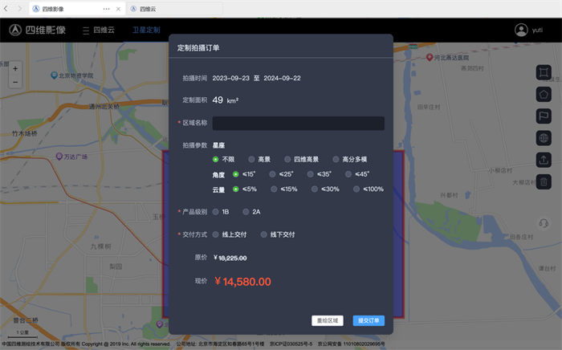Image resolution: width=562 pixels, height=350 pixels.
Task: Click the trash delete icon
Action: [544, 181]
